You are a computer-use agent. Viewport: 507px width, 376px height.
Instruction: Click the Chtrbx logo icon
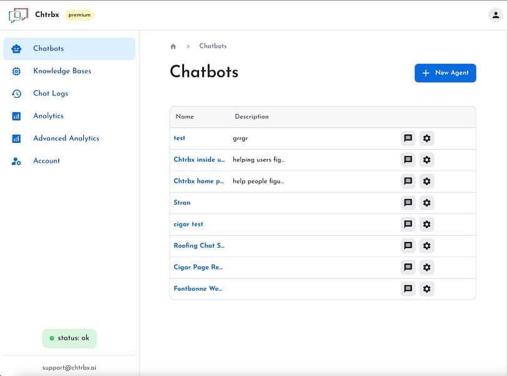point(18,15)
